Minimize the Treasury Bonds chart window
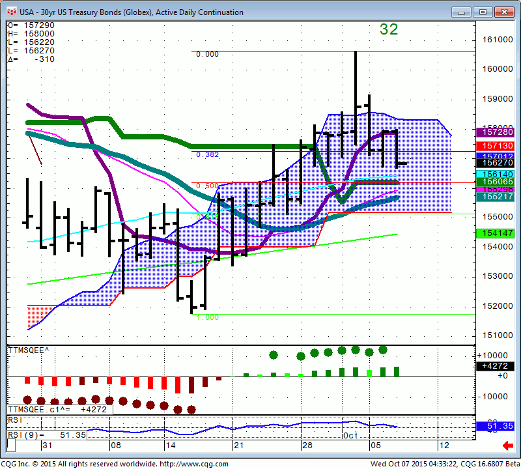This screenshot has height=469, width=521. (x=461, y=12)
